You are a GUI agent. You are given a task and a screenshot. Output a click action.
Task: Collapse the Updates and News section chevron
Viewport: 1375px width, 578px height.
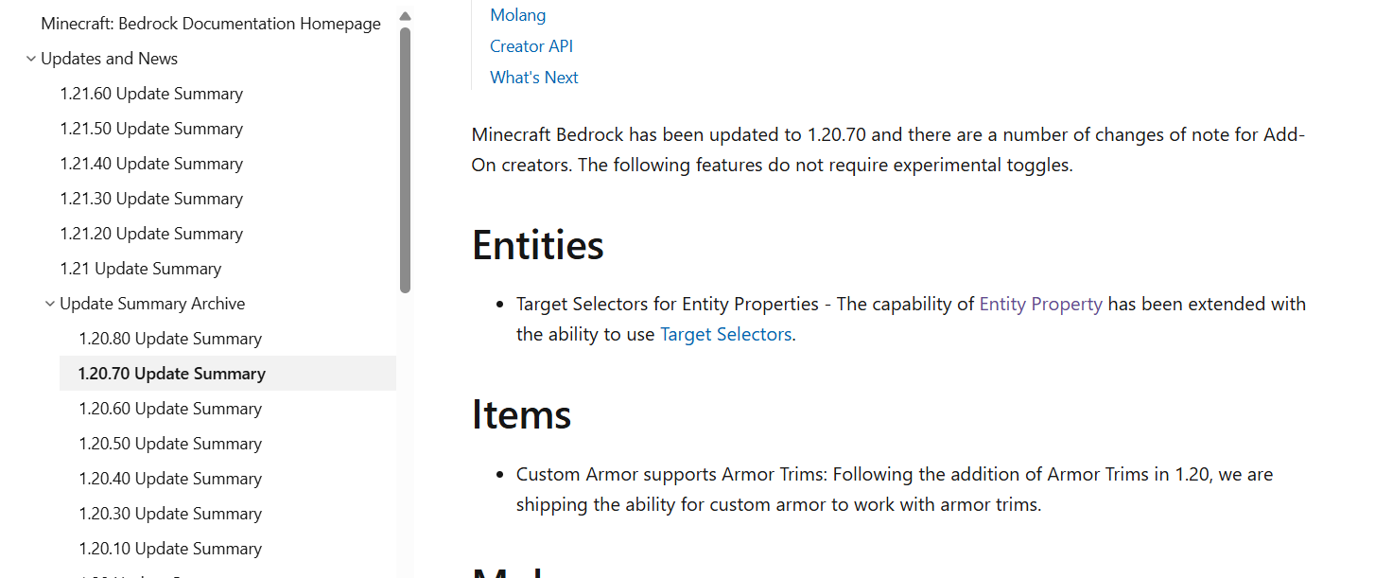tap(31, 59)
